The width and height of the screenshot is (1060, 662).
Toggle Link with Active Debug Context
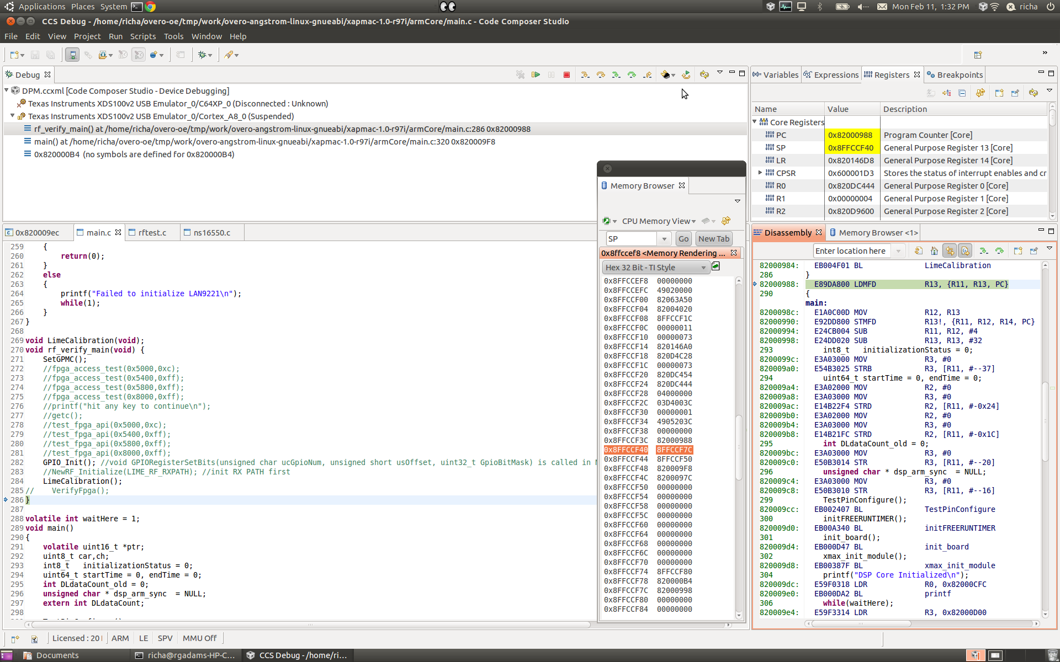[x=950, y=251]
